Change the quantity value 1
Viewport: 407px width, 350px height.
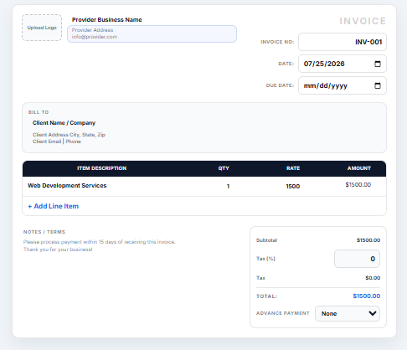click(228, 186)
